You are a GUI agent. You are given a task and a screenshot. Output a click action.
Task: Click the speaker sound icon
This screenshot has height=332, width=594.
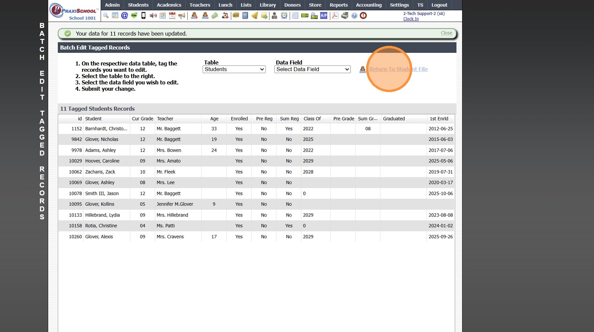point(153,16)
